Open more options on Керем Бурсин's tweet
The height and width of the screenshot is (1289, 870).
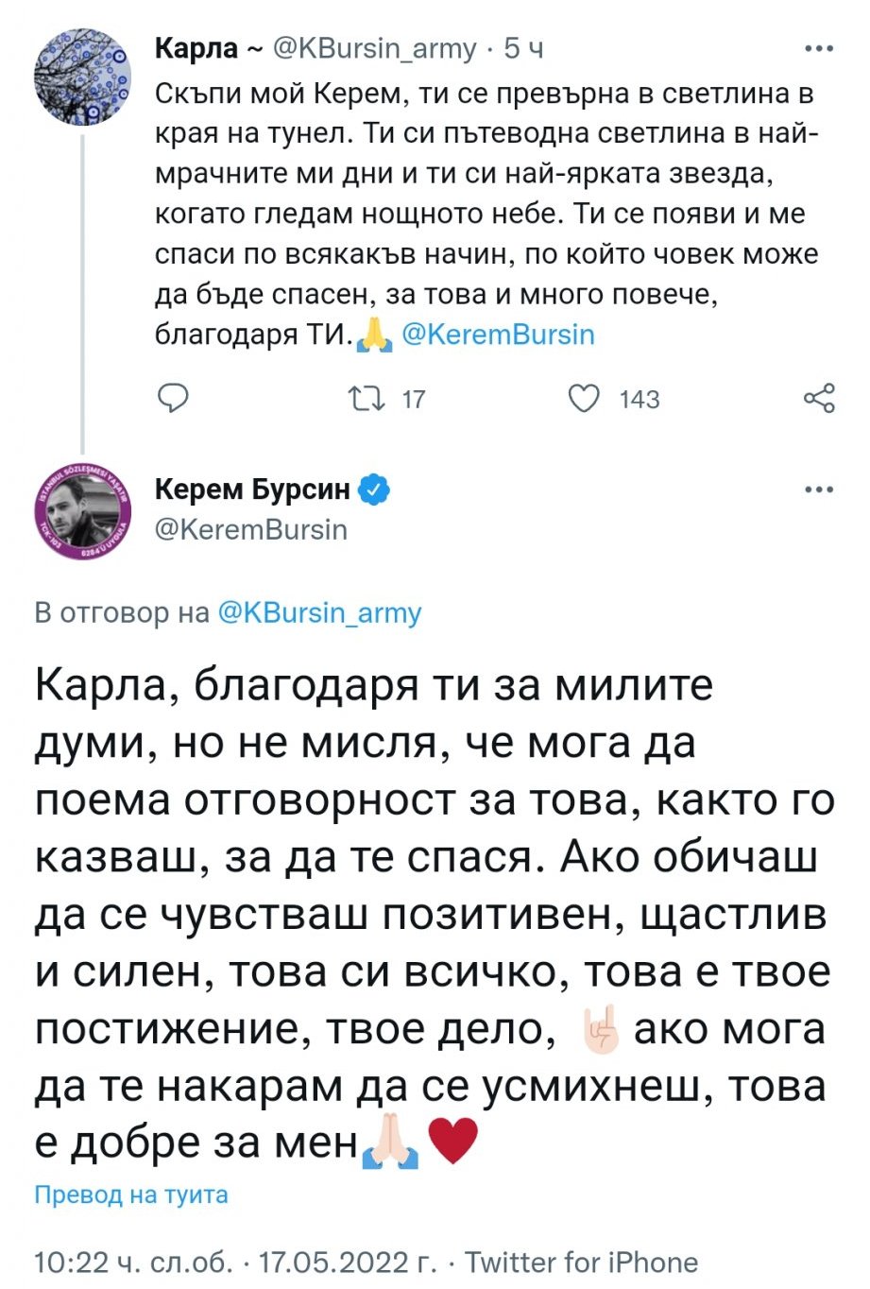click(x=818, y=490)
